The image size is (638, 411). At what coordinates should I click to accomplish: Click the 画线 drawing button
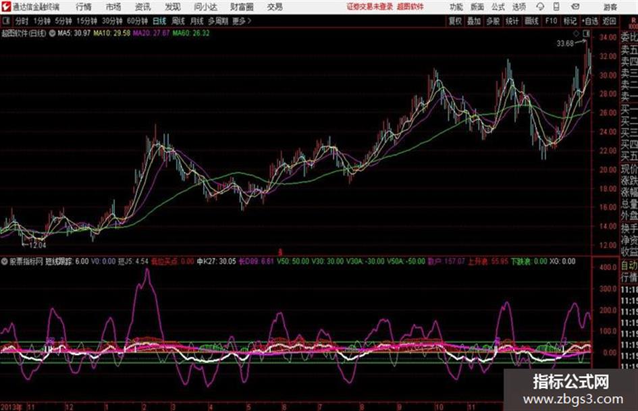tap(531, 21)
